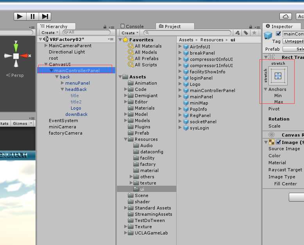The height and width of the screenshot is (245, 304).
Task: Toggle the mainControllerPanel active checkbox
Action: pos(278,34)
